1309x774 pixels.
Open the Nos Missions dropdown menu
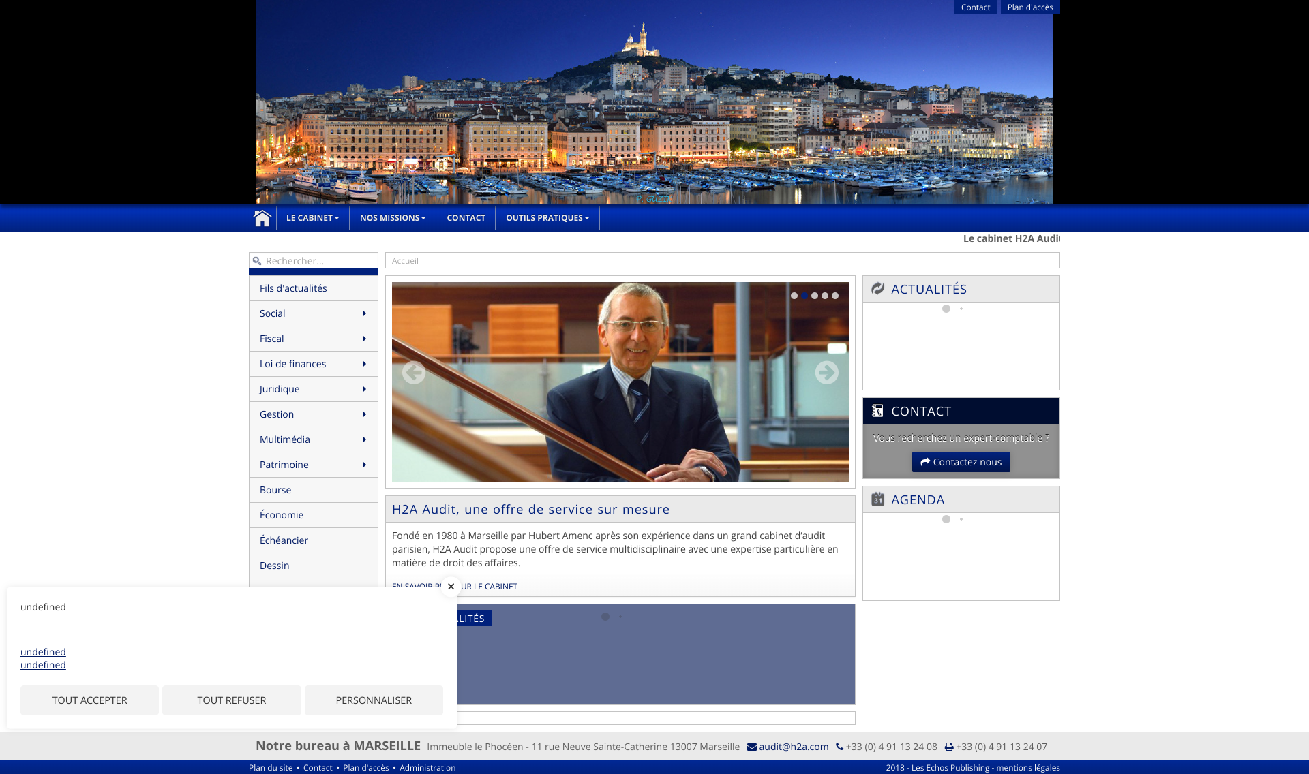click(393, 218)
